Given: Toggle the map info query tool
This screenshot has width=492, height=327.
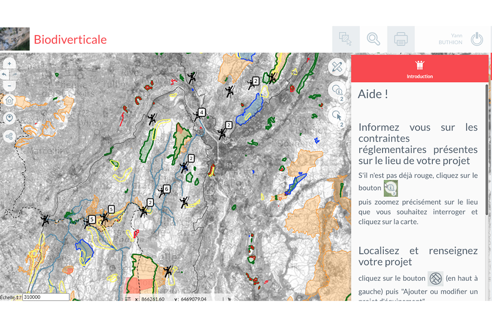Looking at the screenshot, I should pyautogui.click(x=337, y=90).
